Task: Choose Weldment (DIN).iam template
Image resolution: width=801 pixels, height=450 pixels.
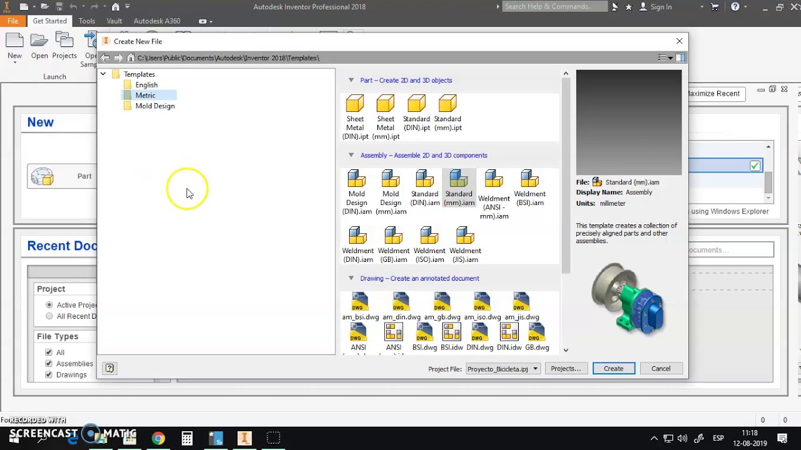Action: point(358,245)
